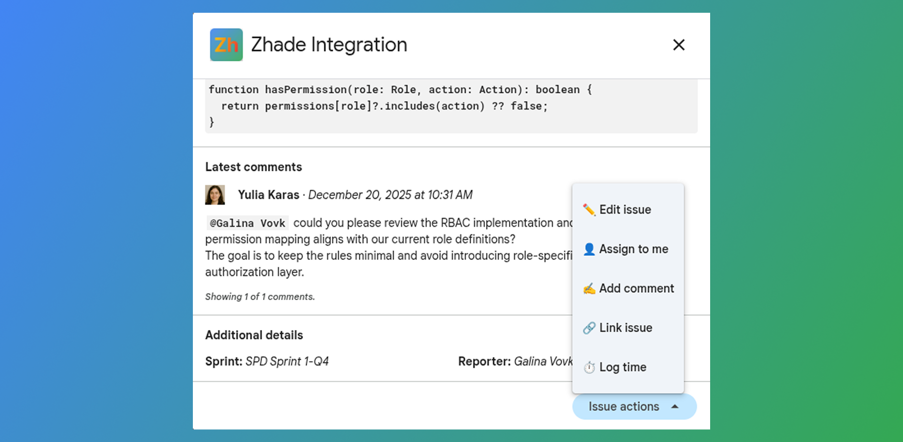Select Edit issue from the menu
903x442 pixels.
pyautogui.click(x=625, y=209)
